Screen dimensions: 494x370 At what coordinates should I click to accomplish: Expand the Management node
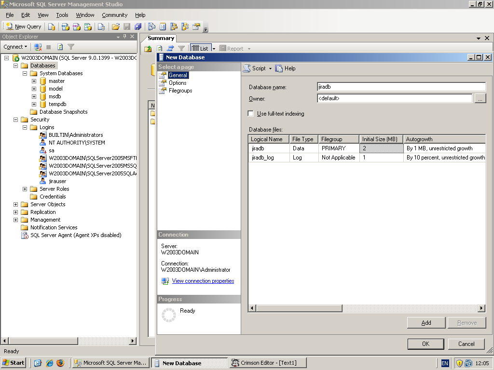pos(15,220)
